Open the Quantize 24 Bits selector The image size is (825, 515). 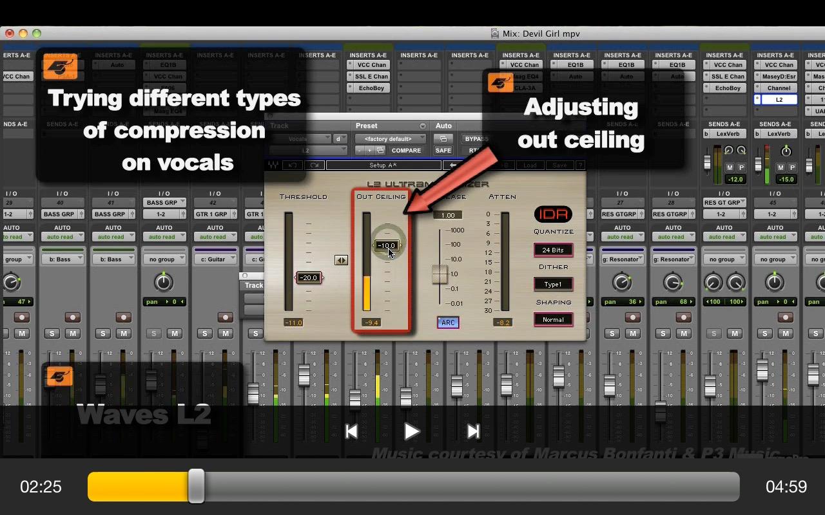(x=553, y=250)
